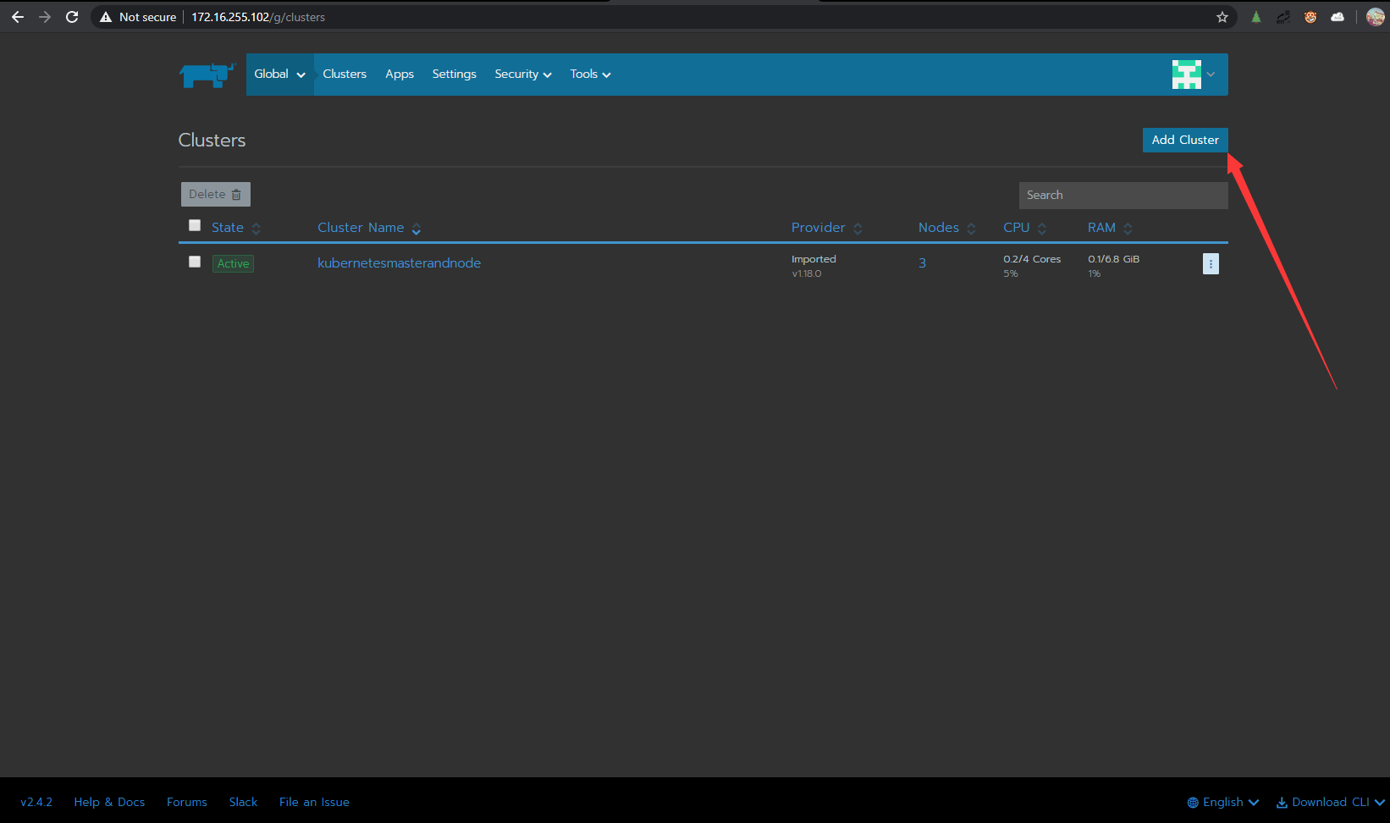Sort clusters by State column
The image size is (1390, 823).
click(236, 228)
